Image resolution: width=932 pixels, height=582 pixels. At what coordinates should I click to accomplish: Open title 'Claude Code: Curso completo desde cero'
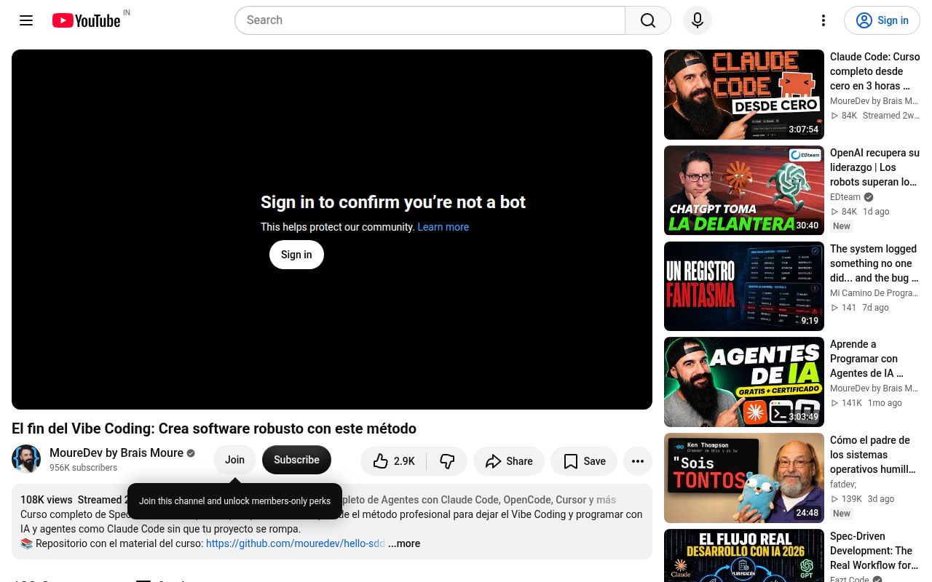click(875, 71)
